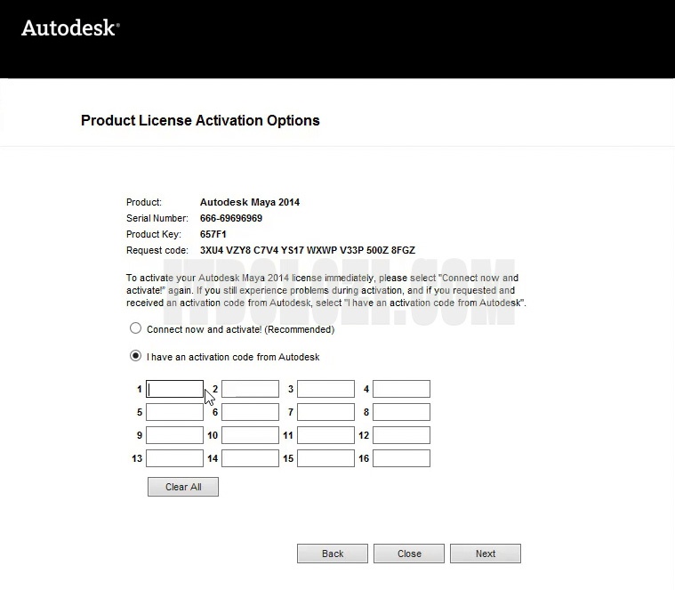This screenshot has width=675, height=590.
Task: Click activation code field 9
Action: click(175, 435)
